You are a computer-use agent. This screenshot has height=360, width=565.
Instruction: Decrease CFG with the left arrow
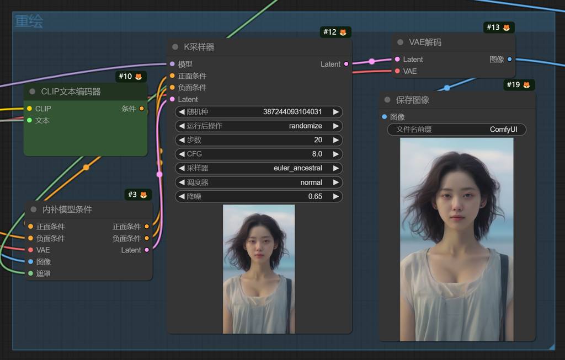click(x=182, y=154)
